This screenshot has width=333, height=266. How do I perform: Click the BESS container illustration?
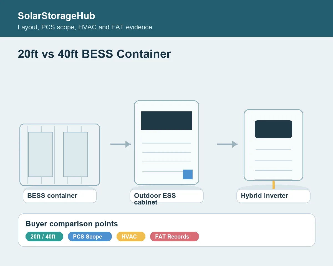point(60,155)
